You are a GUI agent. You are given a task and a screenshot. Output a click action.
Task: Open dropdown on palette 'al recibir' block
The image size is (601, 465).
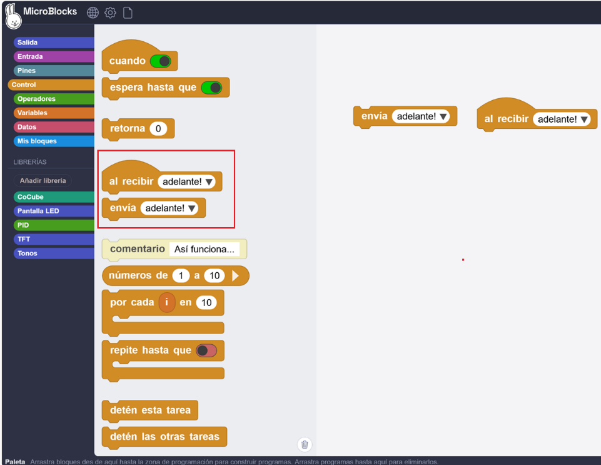pos(210,182)
